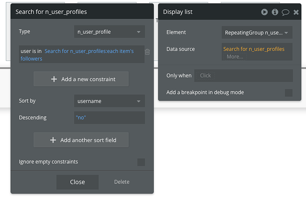Click Add a new constraint button
The width and height of the screenshot is (306, 224).
[81, 79]
